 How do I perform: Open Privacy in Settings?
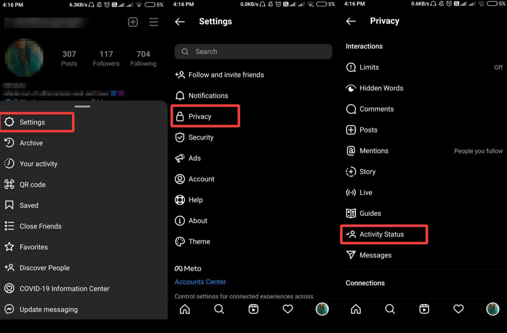click(x=205, y=116)
